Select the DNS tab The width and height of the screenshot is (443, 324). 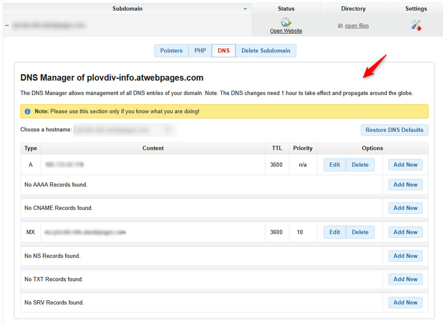pos(223,51)
